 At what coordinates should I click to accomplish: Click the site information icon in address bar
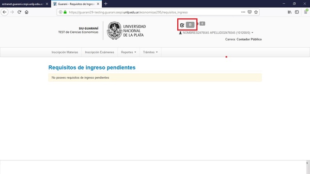click(x=61, y=12)
